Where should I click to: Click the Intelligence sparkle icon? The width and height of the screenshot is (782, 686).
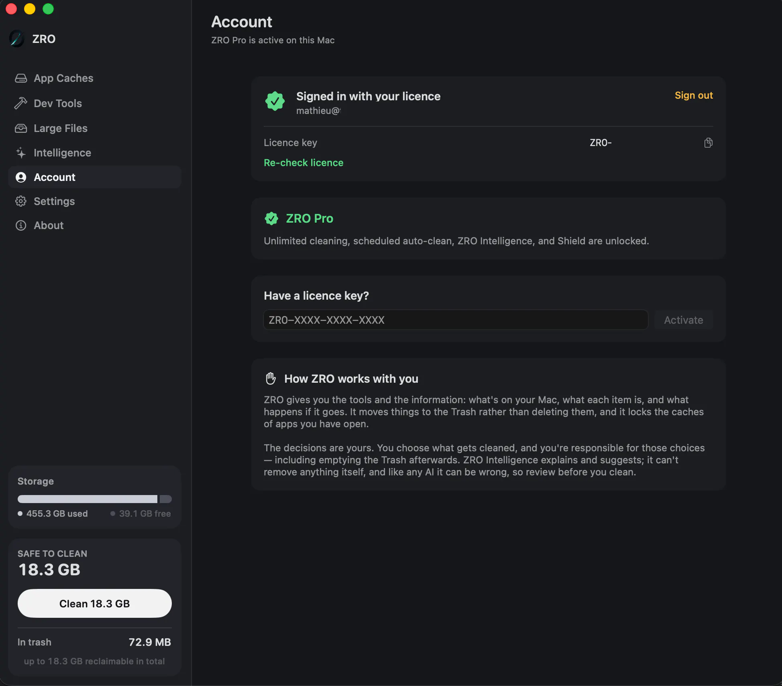(21, 153)
